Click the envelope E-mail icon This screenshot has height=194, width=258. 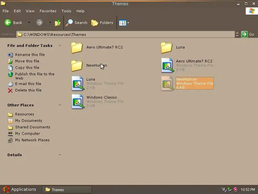(x=10, y=84)
